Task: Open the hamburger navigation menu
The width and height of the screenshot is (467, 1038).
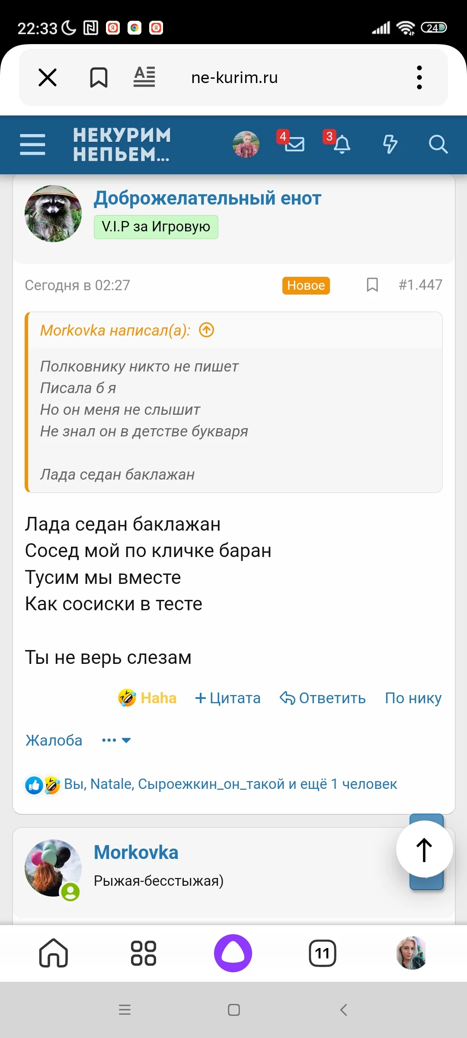Action: pyautogui.click(x=33, y=145)
